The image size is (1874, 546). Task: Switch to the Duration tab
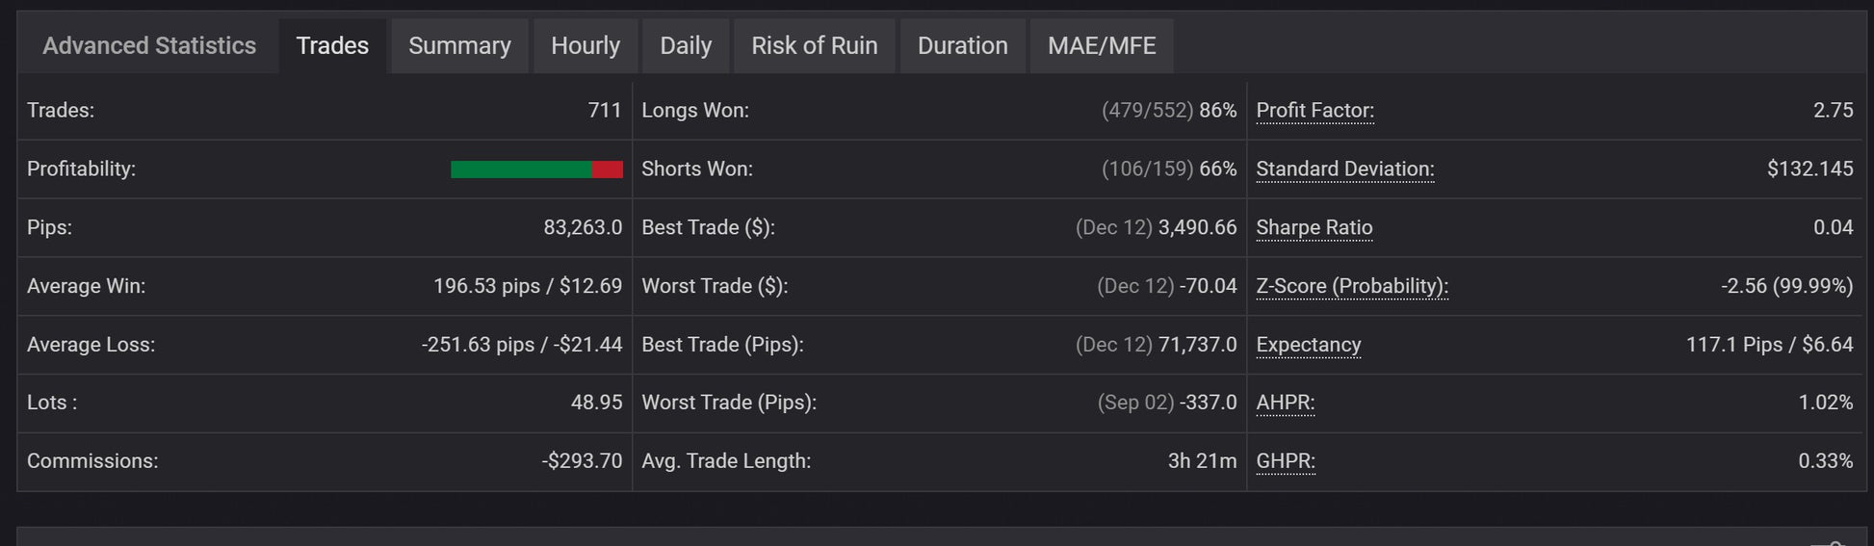click(962, 46)
